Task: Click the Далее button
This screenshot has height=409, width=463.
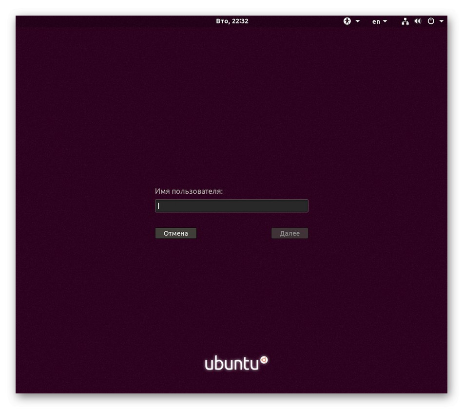Action: tap(289, 233)
